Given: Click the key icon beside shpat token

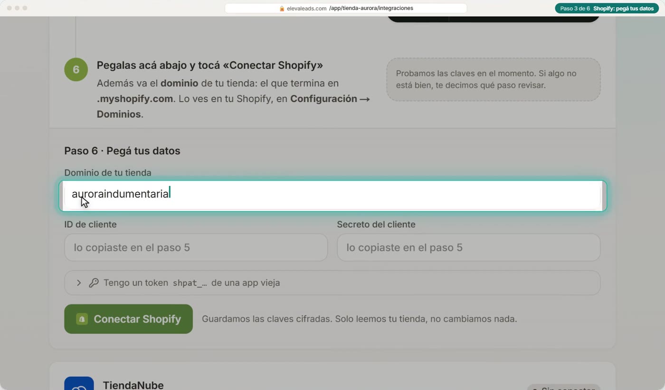Looking at the screenshot, I should pos(94,283).
